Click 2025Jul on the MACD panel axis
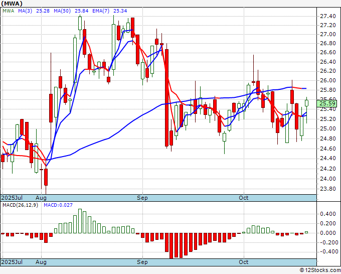The width and height of the screenshot is (341, 274). click(12, 262)
